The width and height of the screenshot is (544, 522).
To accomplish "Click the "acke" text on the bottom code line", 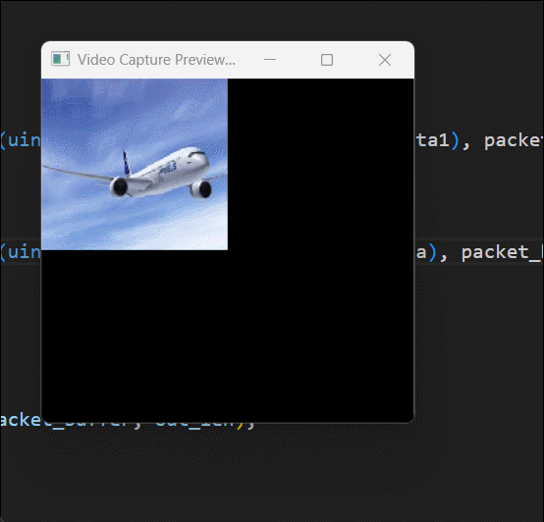I will click(21, 420).
